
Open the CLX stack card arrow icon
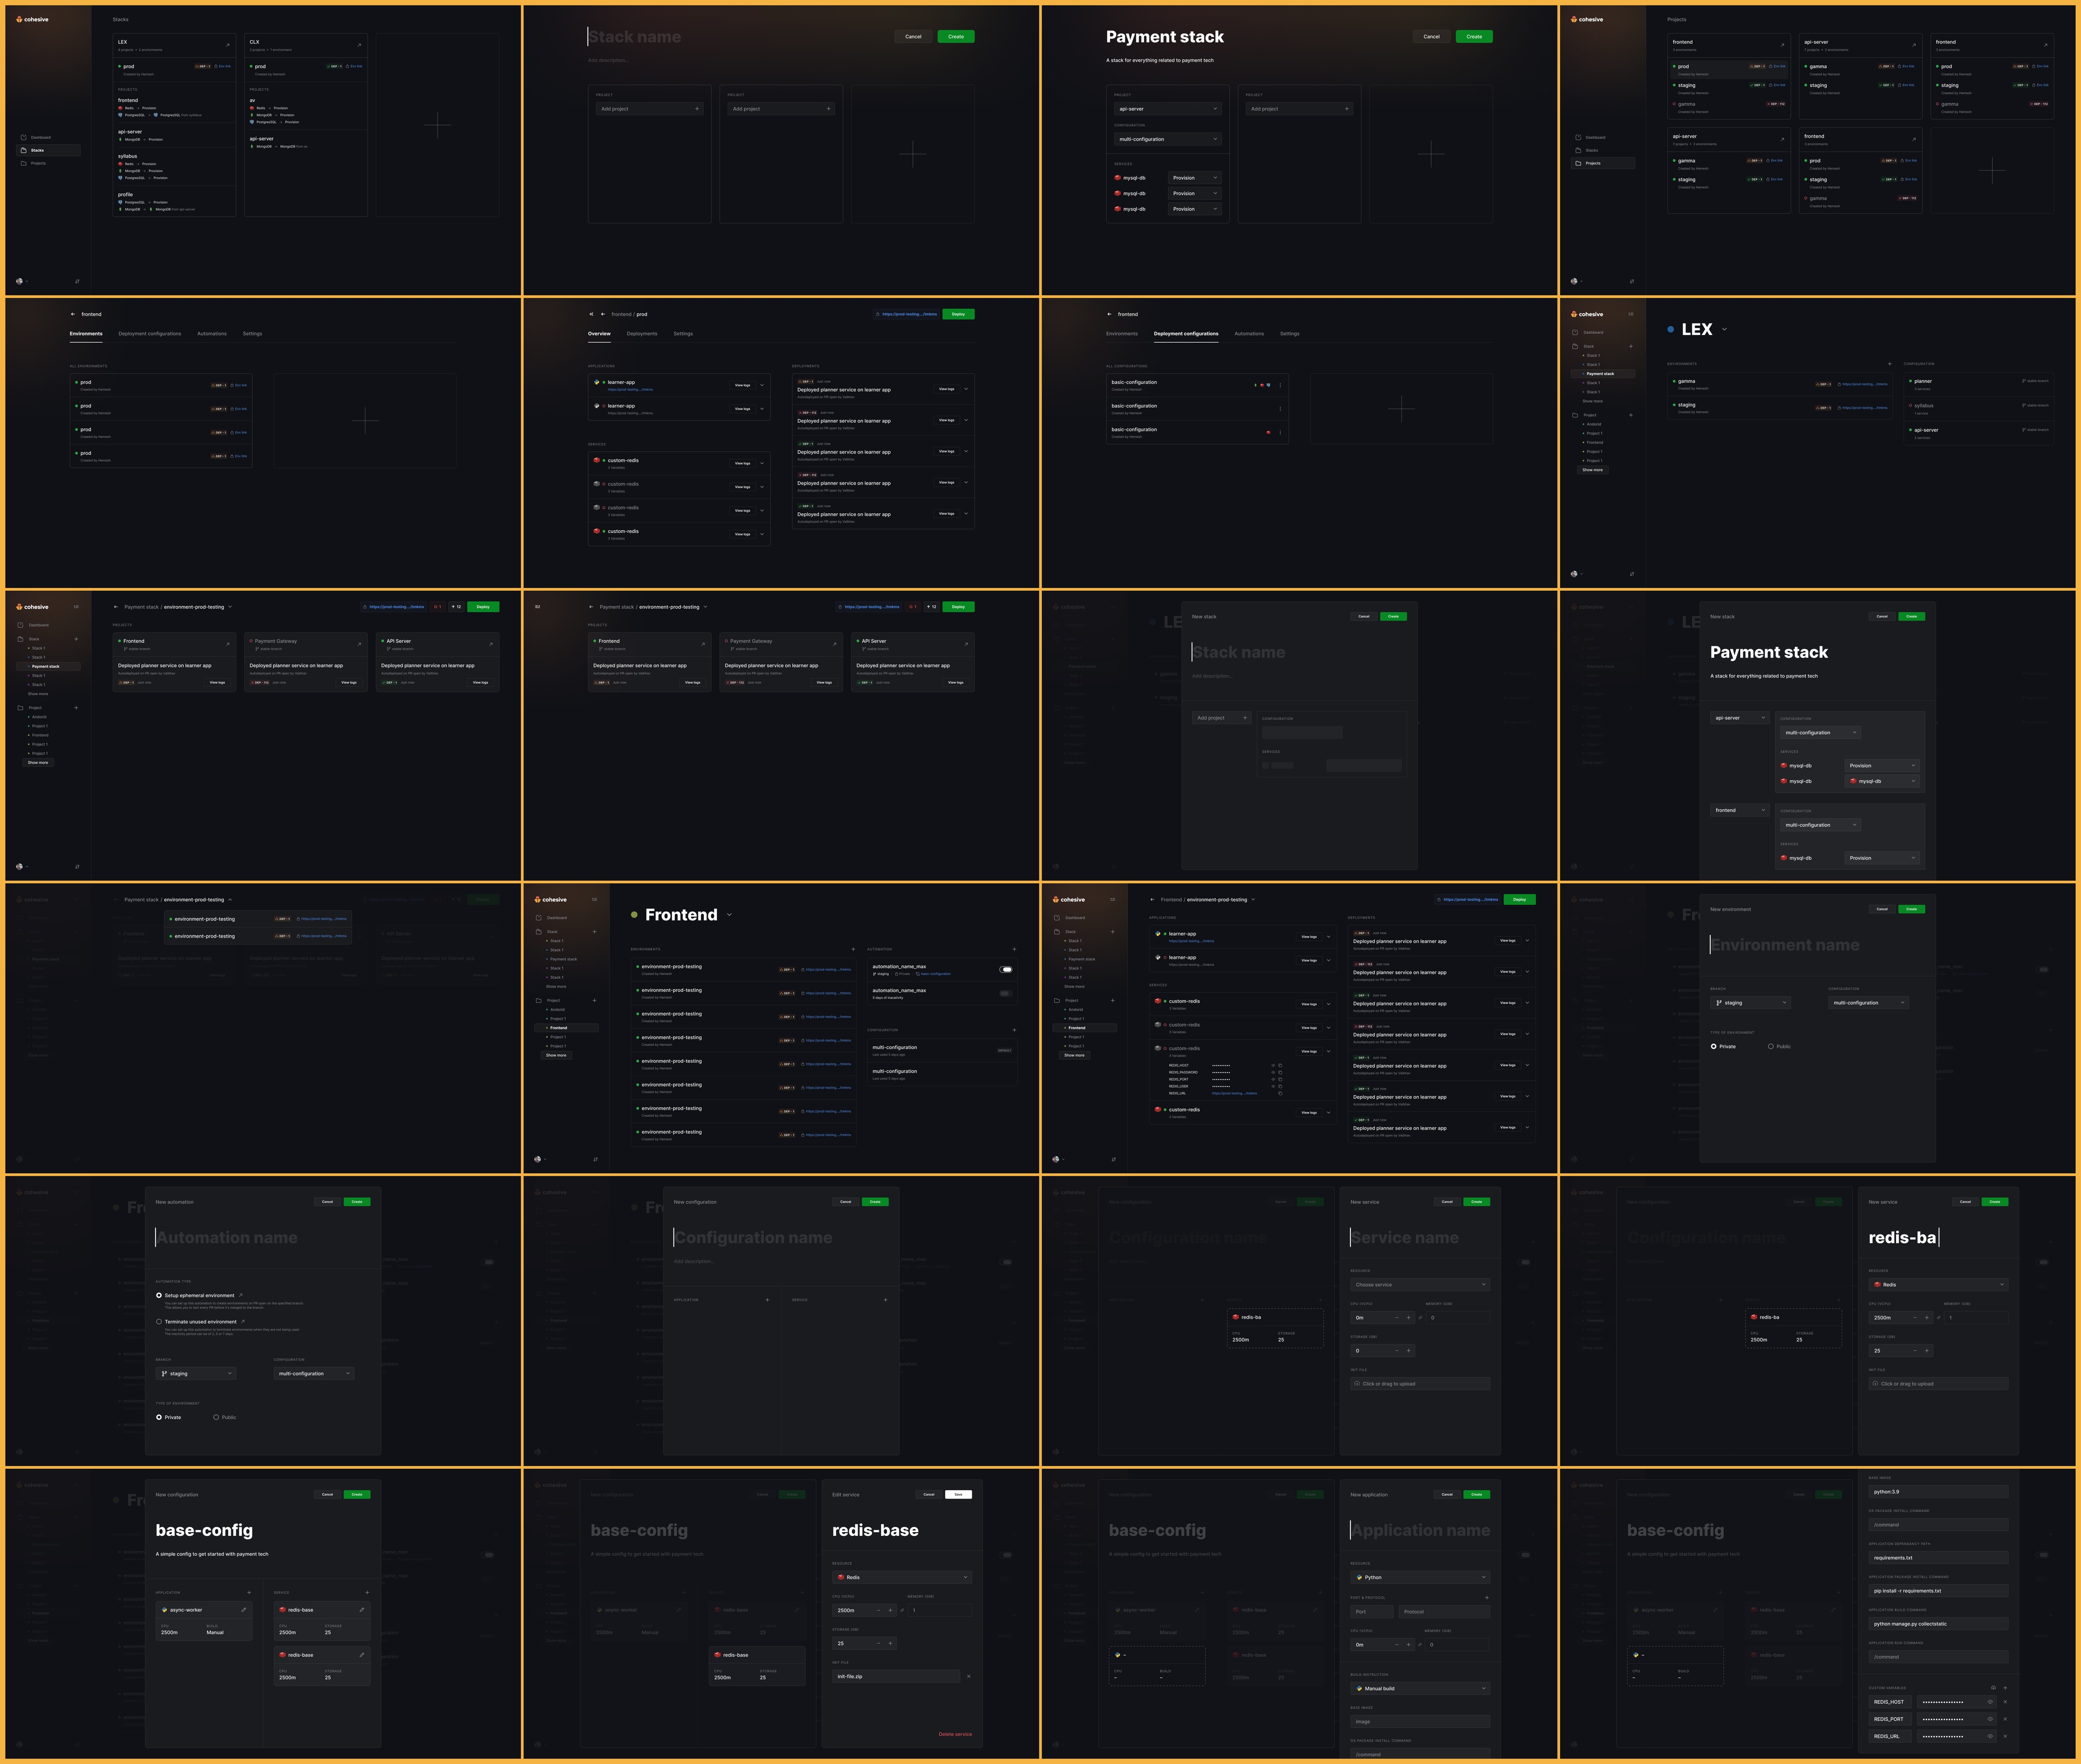[359, 45]
